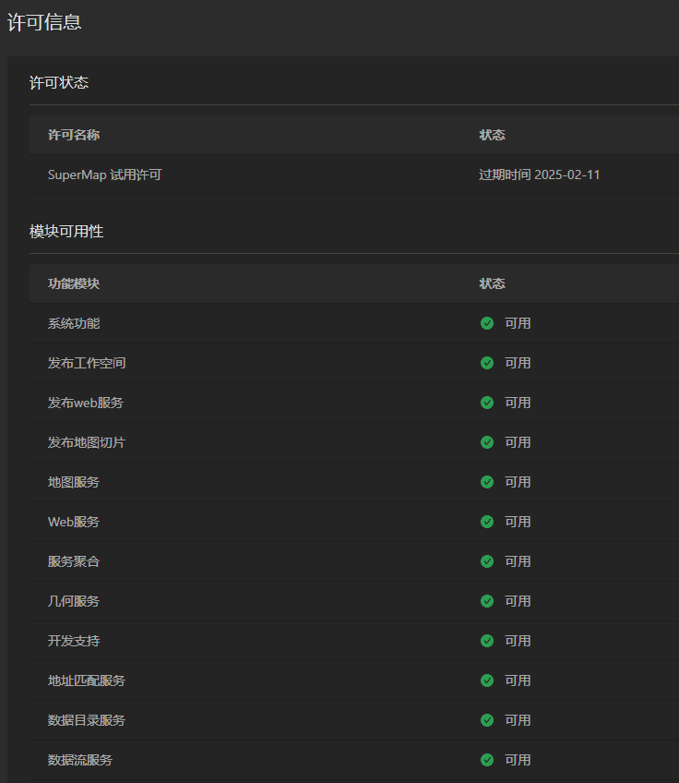Click the 过期时间 2025-02-11 status text
679x783 pixels.
539,175
